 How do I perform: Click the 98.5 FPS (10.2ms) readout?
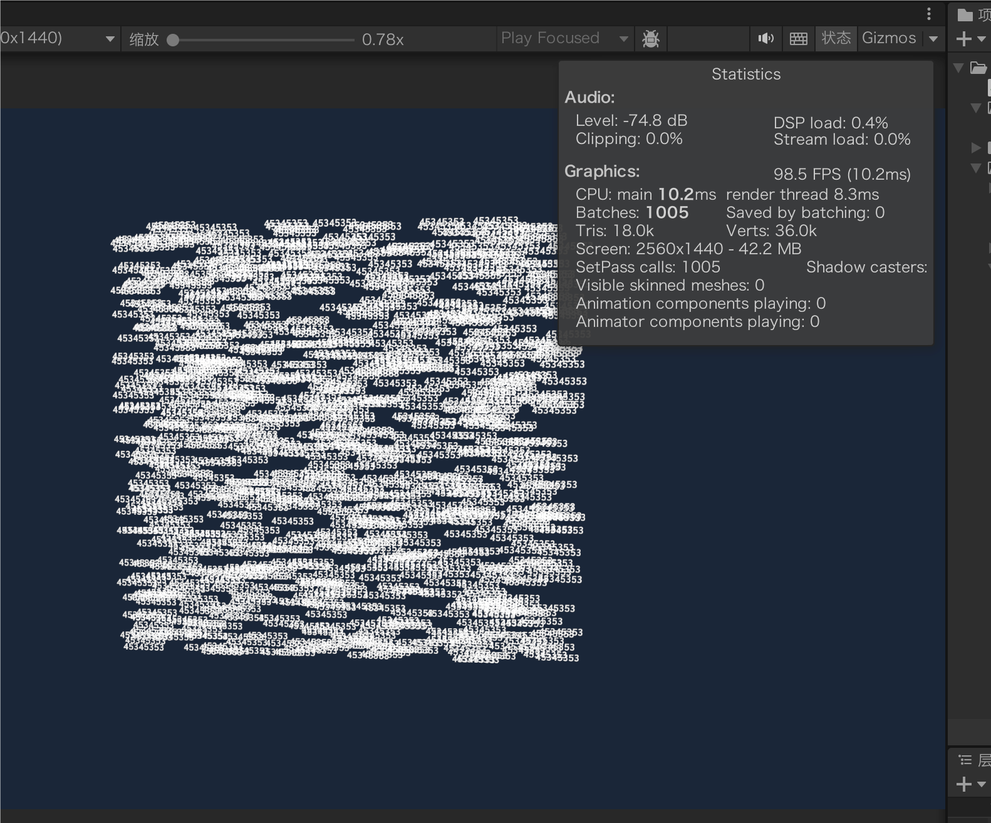coord(842,174)
